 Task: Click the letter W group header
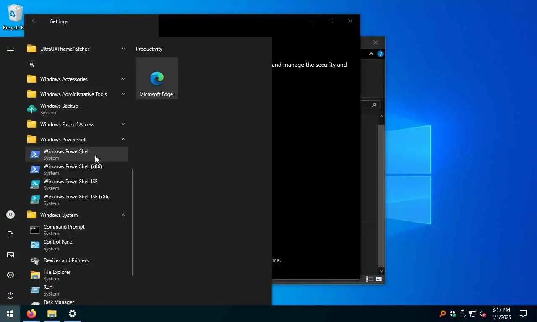point(32,65)
